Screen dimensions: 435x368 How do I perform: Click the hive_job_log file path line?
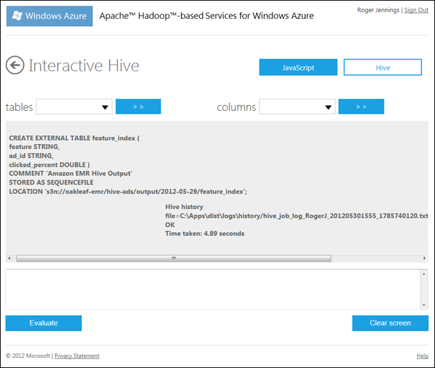[x=297, y=216]
